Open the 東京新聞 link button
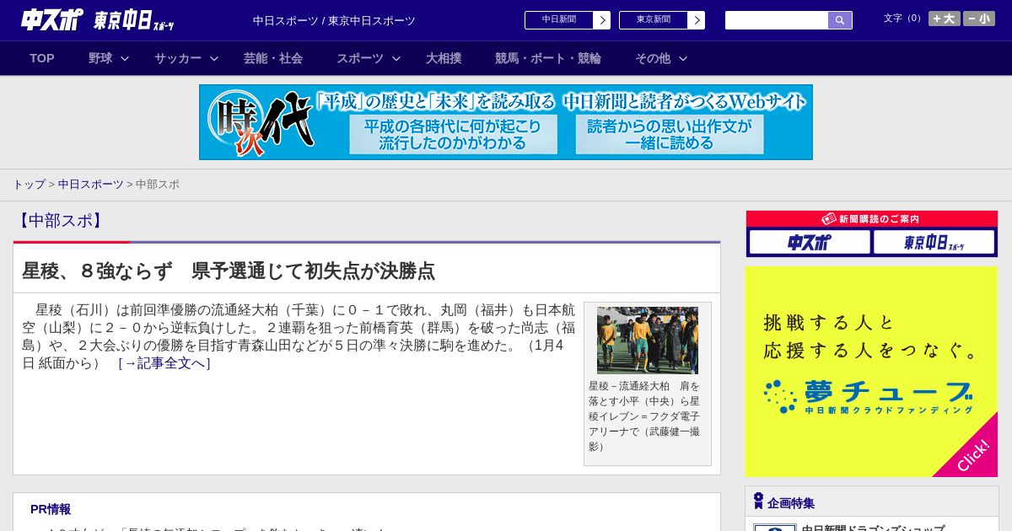This screenshot has height=531, width=1012. pos(654,20)
